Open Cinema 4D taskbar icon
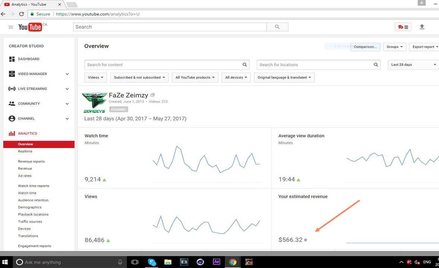 (x=200, y=262)
